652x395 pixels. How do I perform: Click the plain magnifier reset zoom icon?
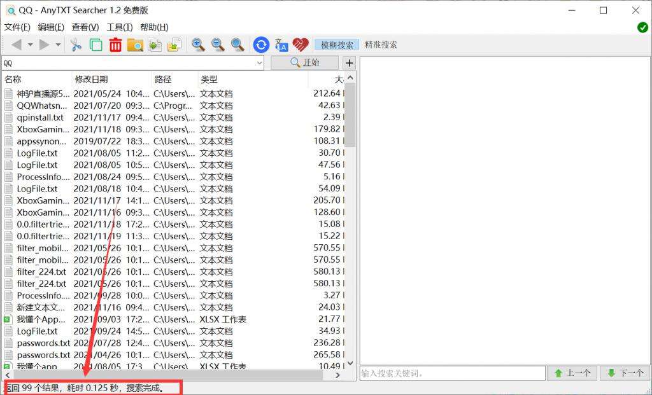click(x=237, y=45)
